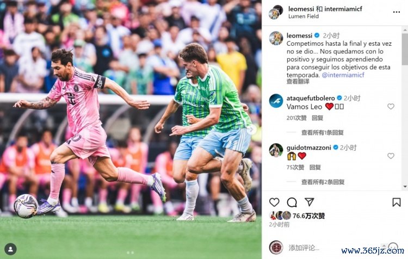Viewport: 408px width, 259px height.
Task: Save post with bookmark icon
Action: coord(396,202)
